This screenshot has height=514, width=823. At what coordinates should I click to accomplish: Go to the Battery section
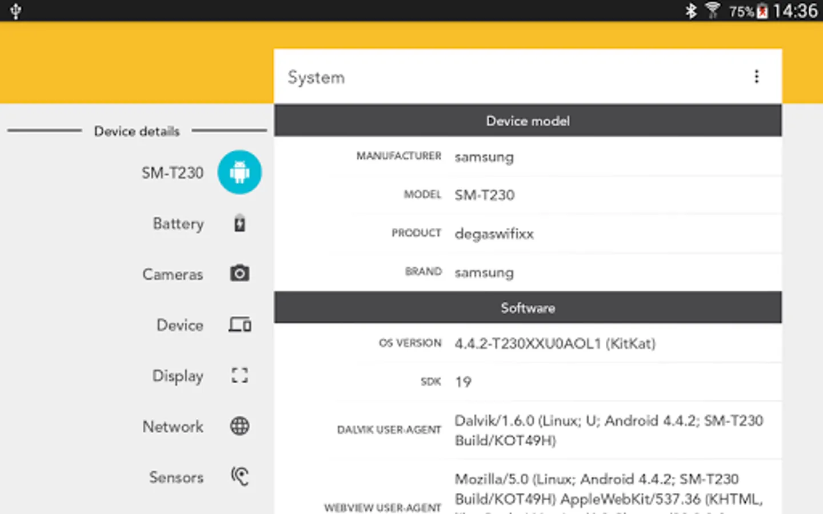[x=178, y=223]
